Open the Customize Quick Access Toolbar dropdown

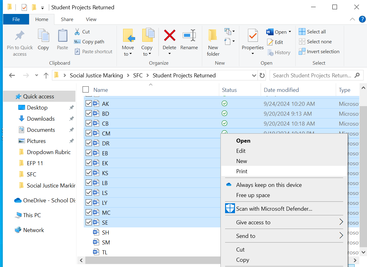42,8
